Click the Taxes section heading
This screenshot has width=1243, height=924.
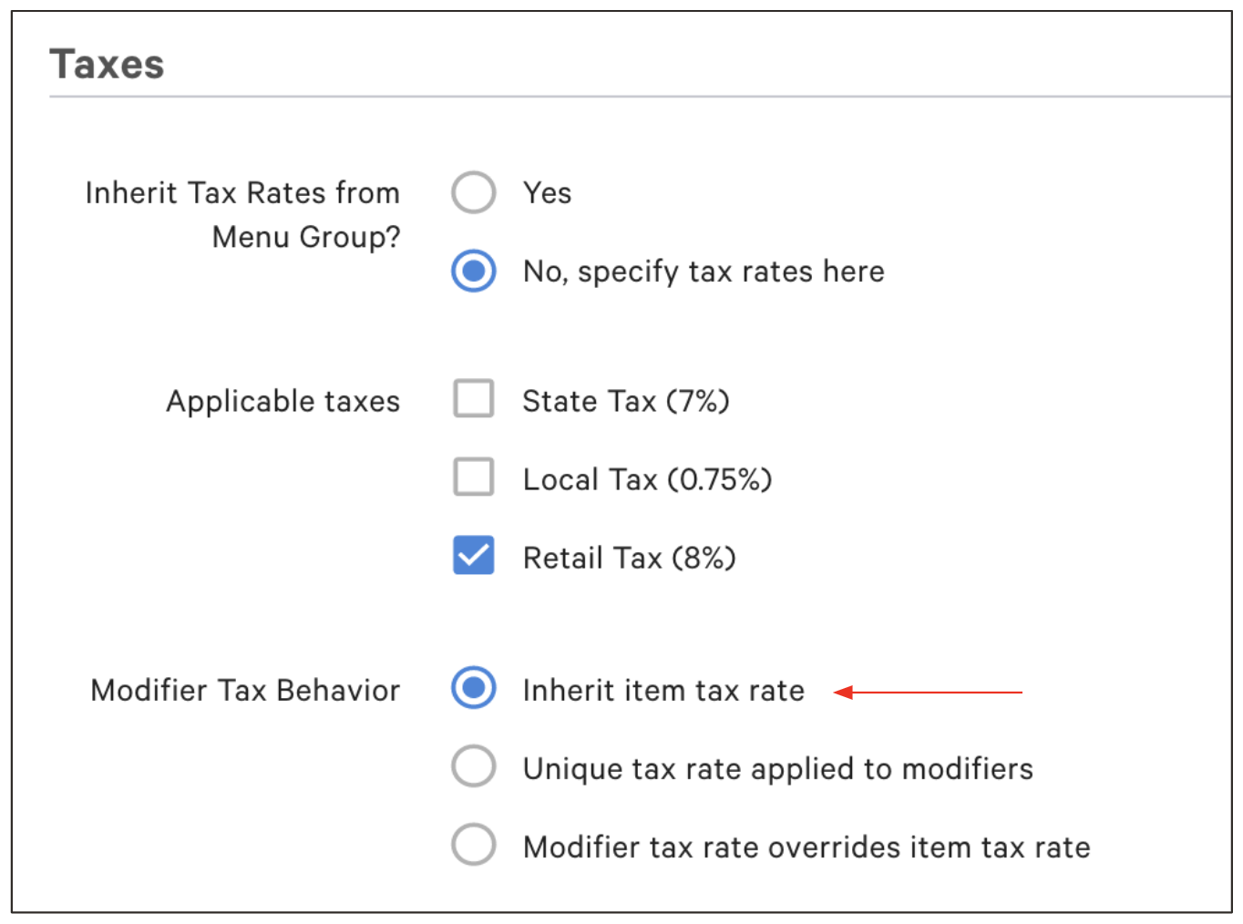tap(108, 62)
